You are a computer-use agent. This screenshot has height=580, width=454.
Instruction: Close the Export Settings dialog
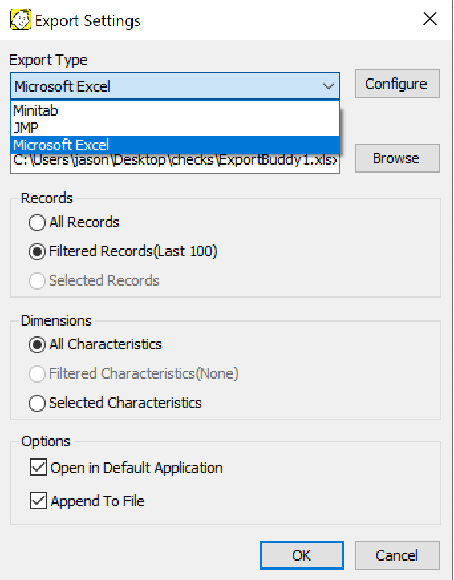[430, 19]
